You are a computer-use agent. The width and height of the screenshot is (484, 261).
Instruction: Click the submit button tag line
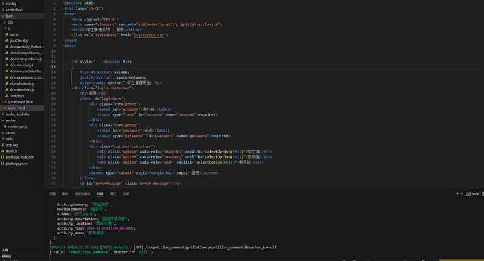(x=154, y=173)
